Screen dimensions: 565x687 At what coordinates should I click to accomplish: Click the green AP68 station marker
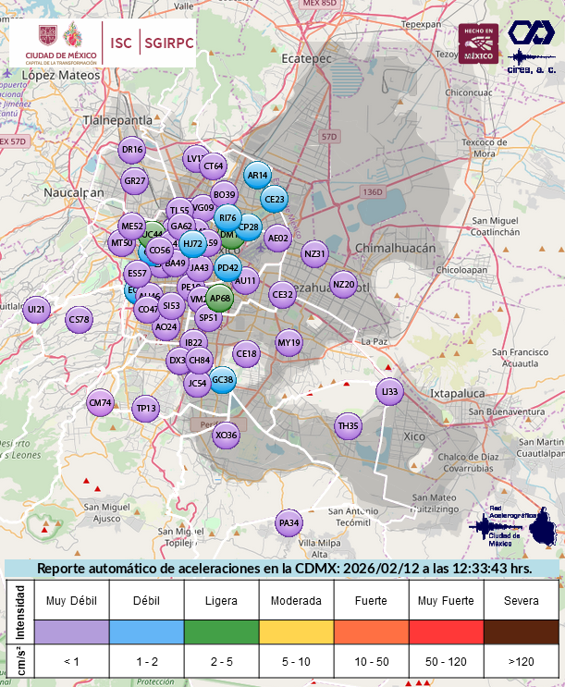220,298
